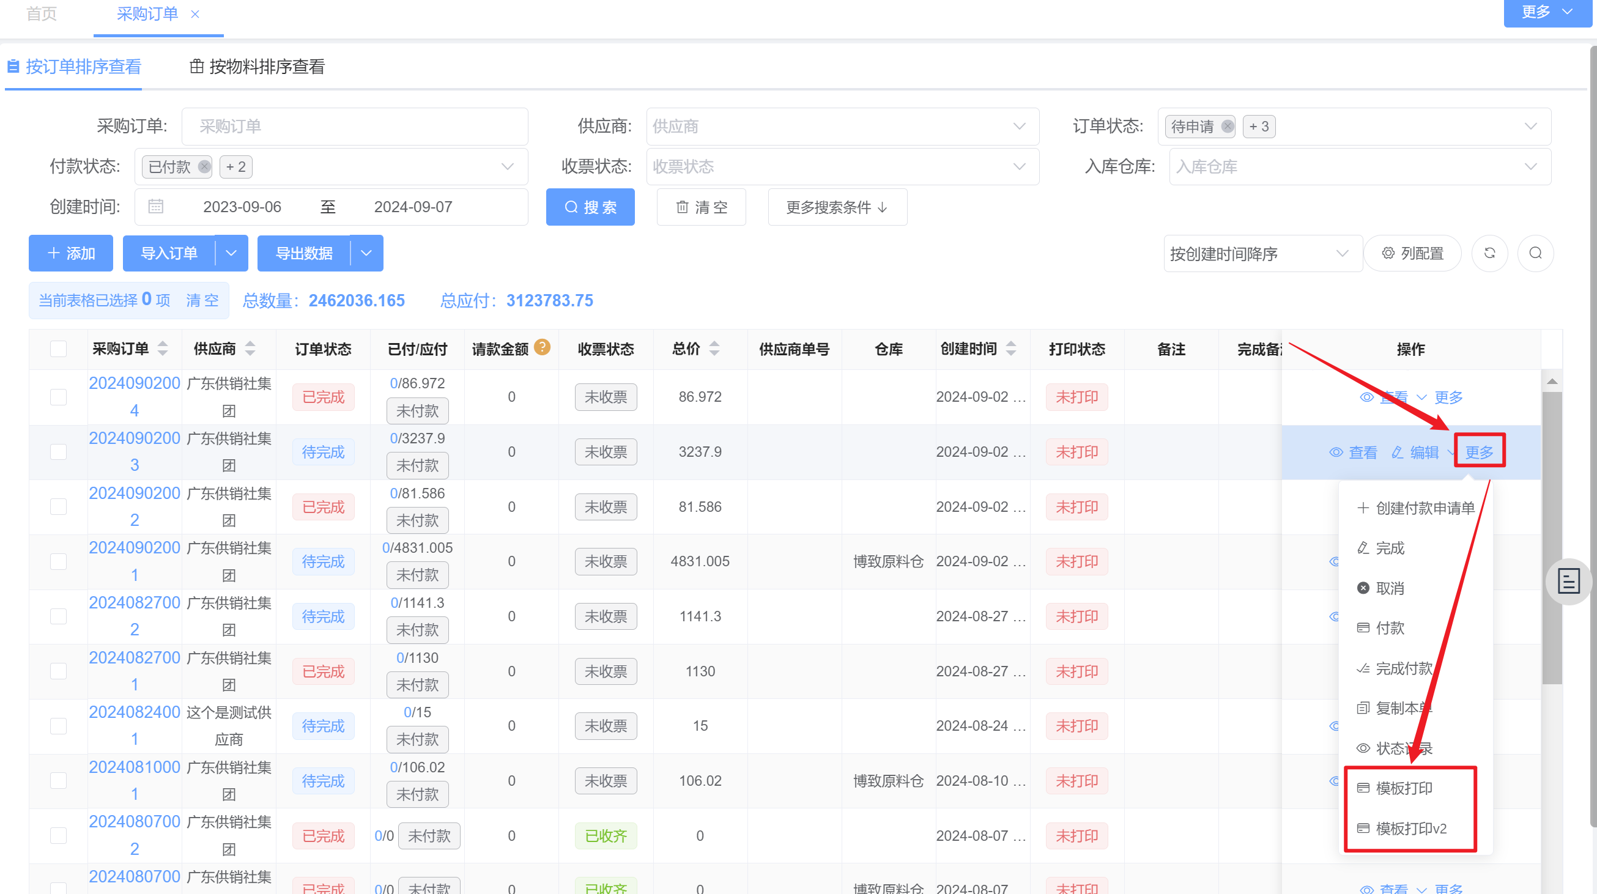Screen dimensions: 1597x894
Task: Open the 收票状态 dropdown
Action: tap(842, 167)
